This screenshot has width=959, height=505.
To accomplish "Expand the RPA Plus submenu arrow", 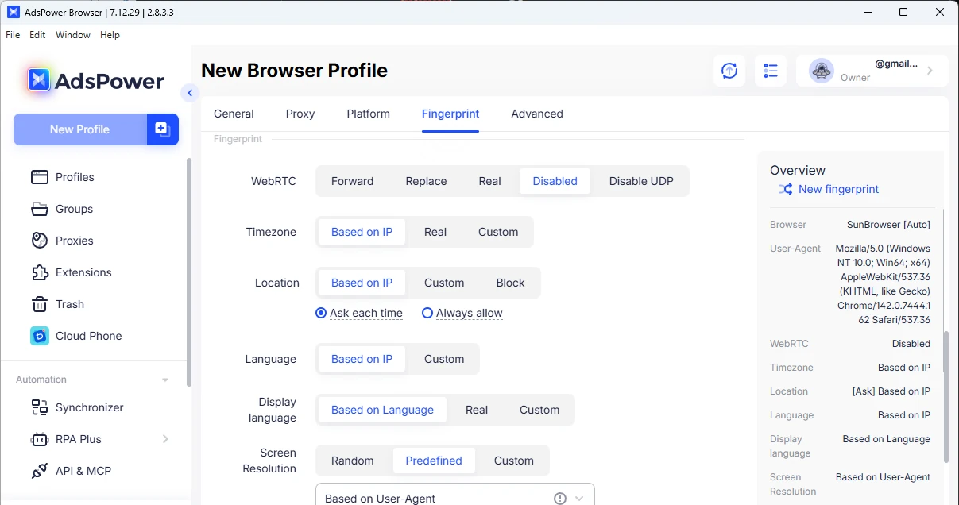I will pyautogui.click(x=165, y=439).
